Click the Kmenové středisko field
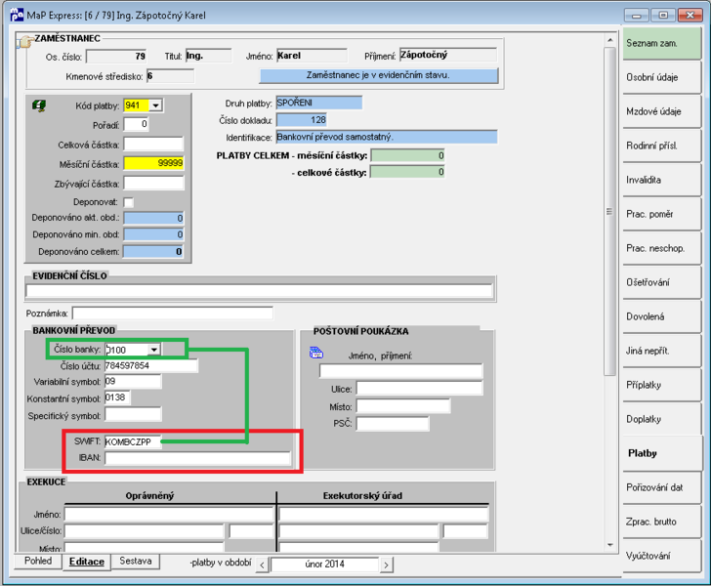The width and height of the screenshot is (711, 586). pos(170,76)
